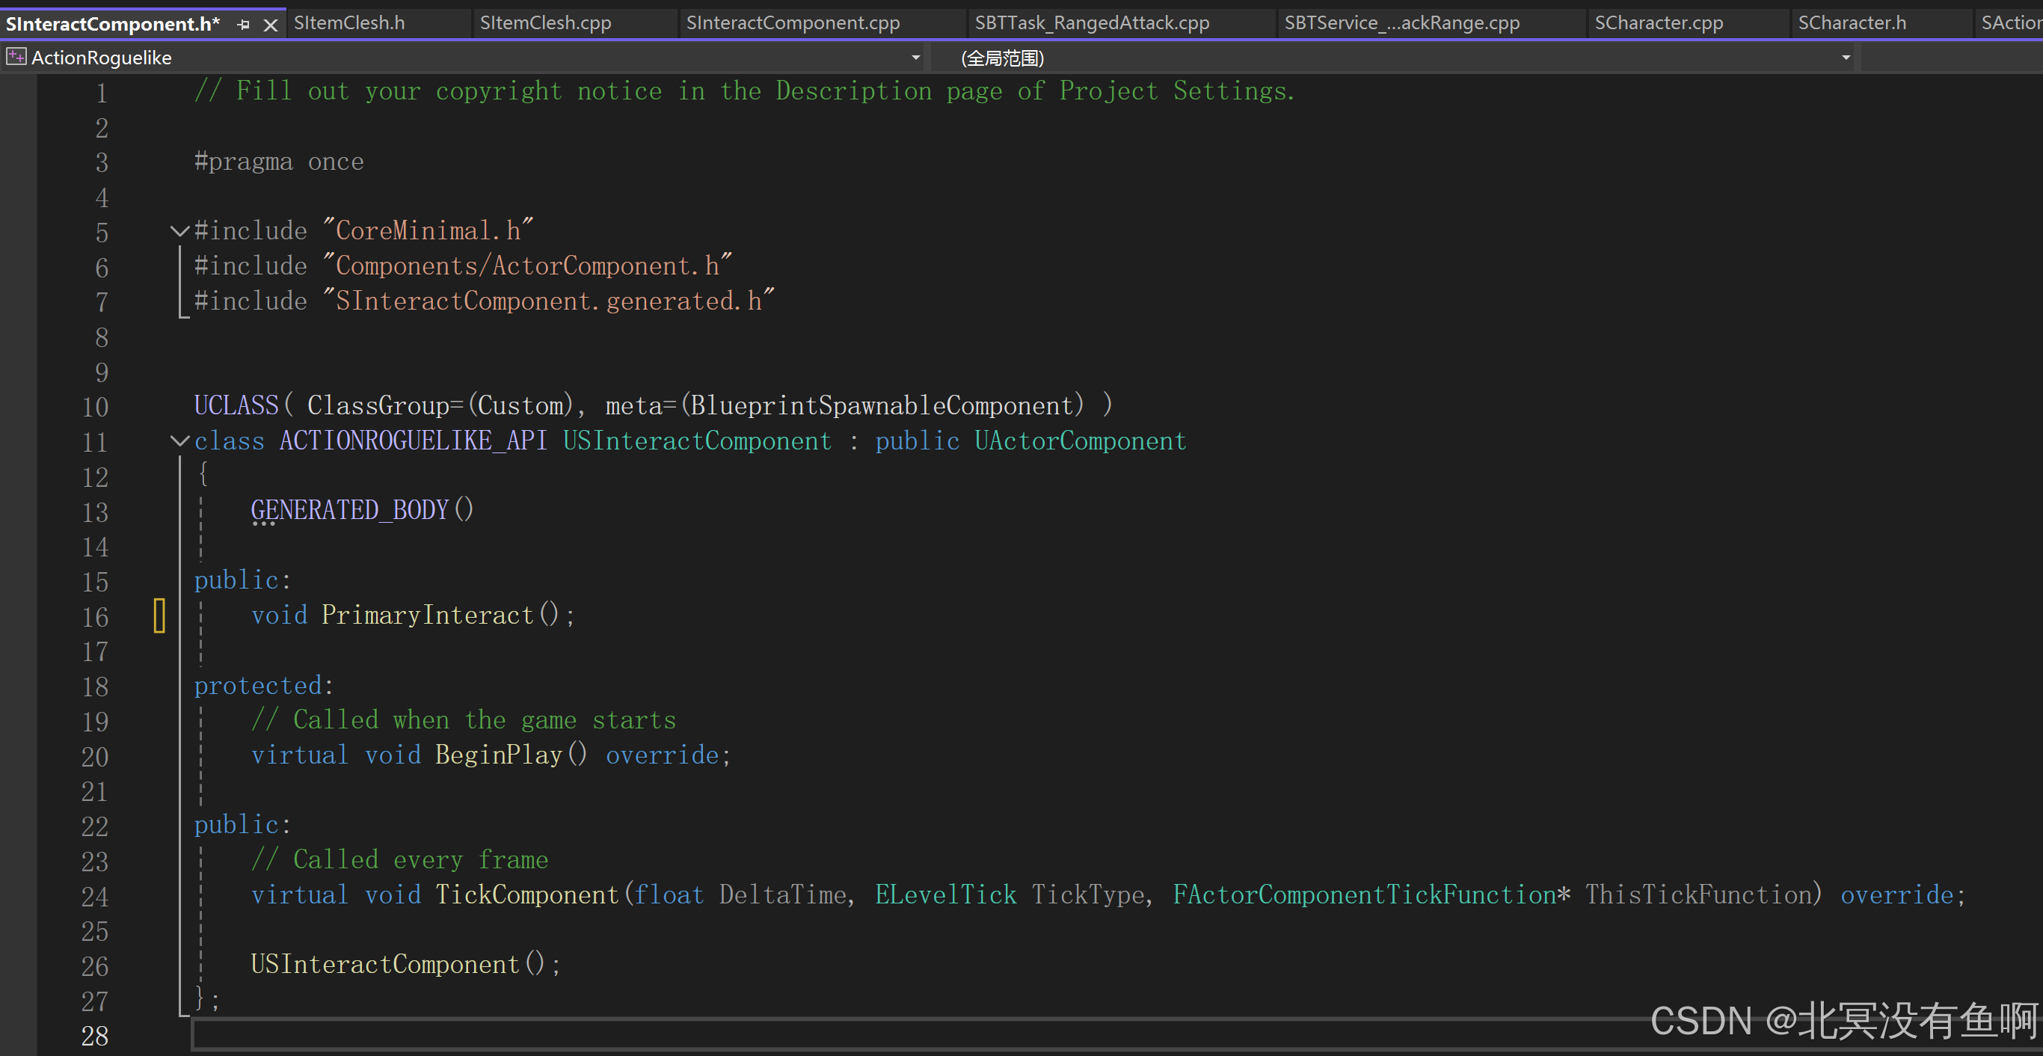Open the ActionRoguelike project dropdown
This screenshot has height=1056, width=2043.
point(915,57)
